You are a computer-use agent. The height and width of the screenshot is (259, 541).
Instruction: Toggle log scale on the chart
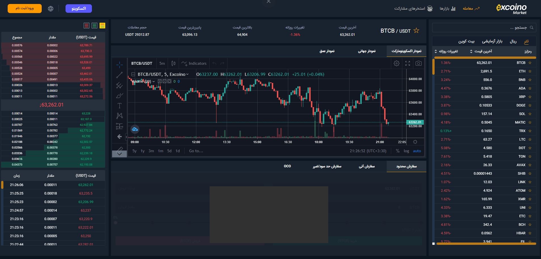click(x=406, y=151)
